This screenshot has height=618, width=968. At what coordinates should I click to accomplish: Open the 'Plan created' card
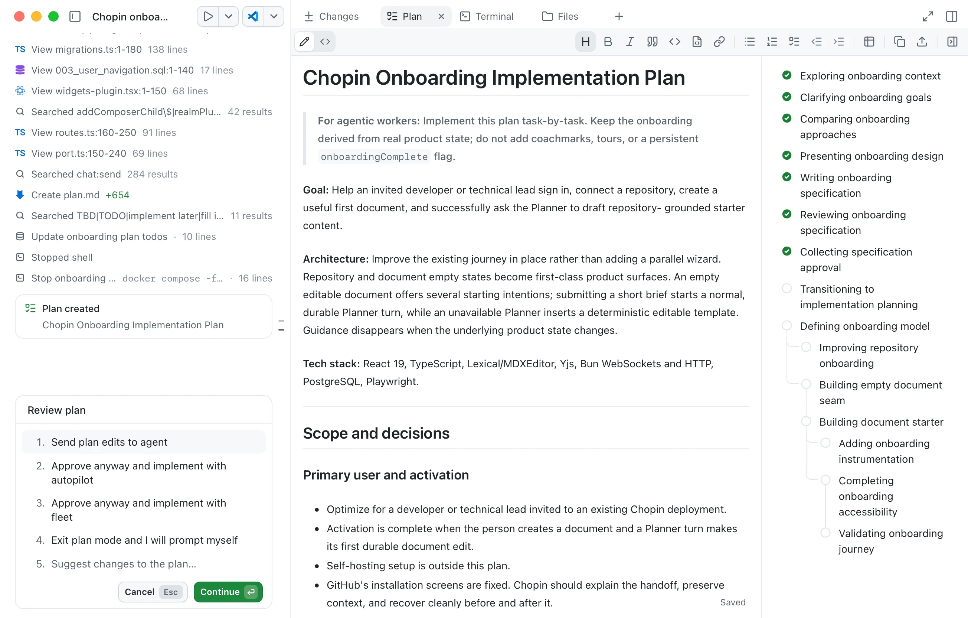pos(144,316)
